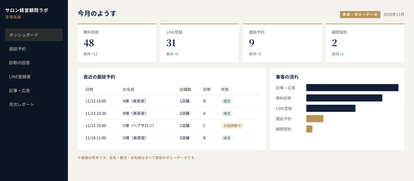This screenshot has height=181, width=414.
Task: Click the 見本・ダミーデータ badge
Action: tap(360, 14)
